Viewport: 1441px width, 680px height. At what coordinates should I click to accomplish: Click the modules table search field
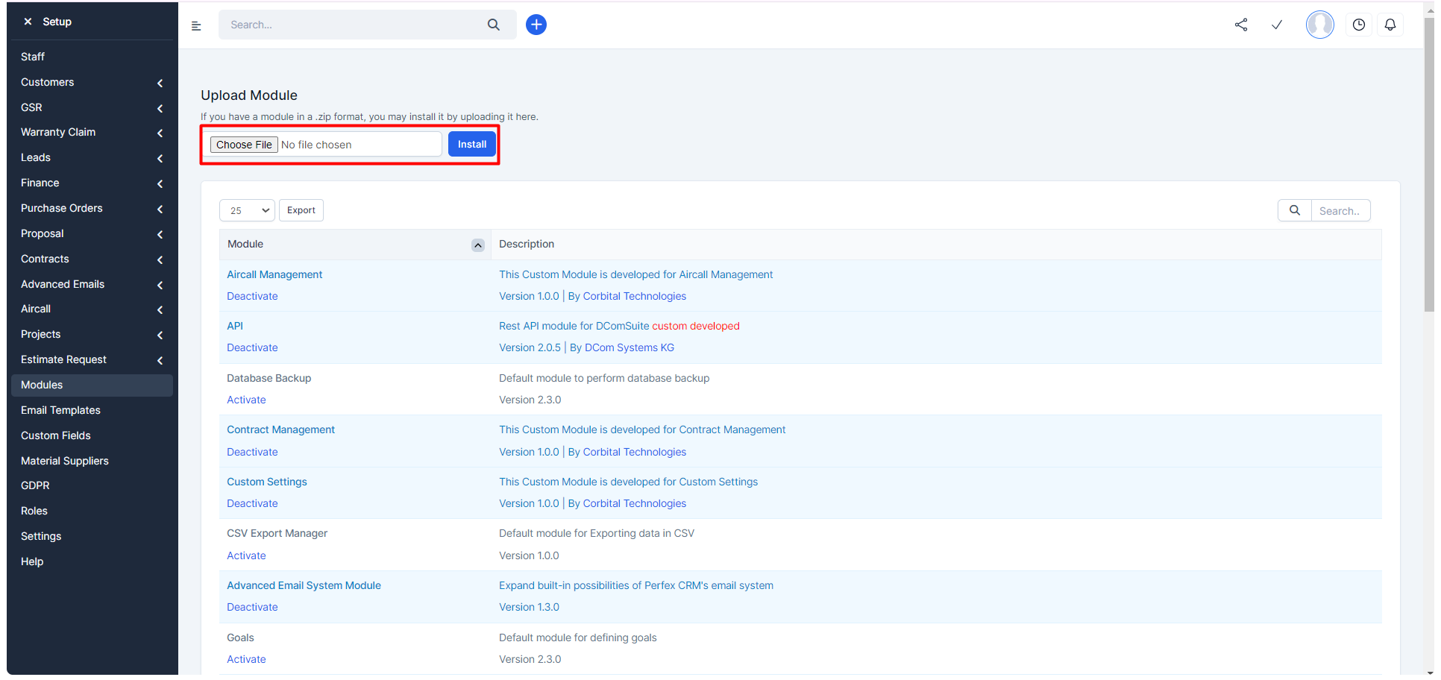coord(1340,210)
